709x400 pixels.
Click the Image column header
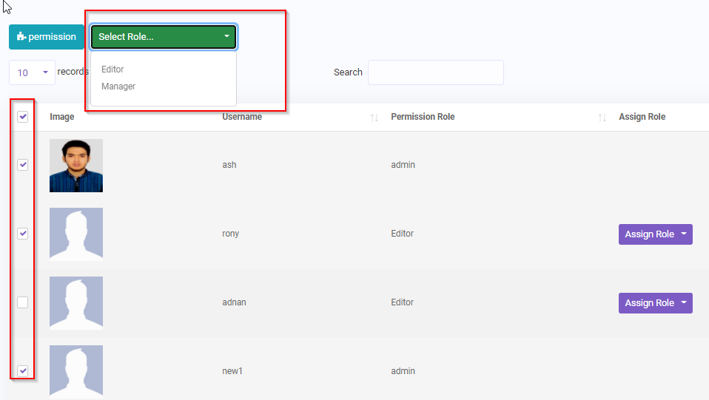62,117
